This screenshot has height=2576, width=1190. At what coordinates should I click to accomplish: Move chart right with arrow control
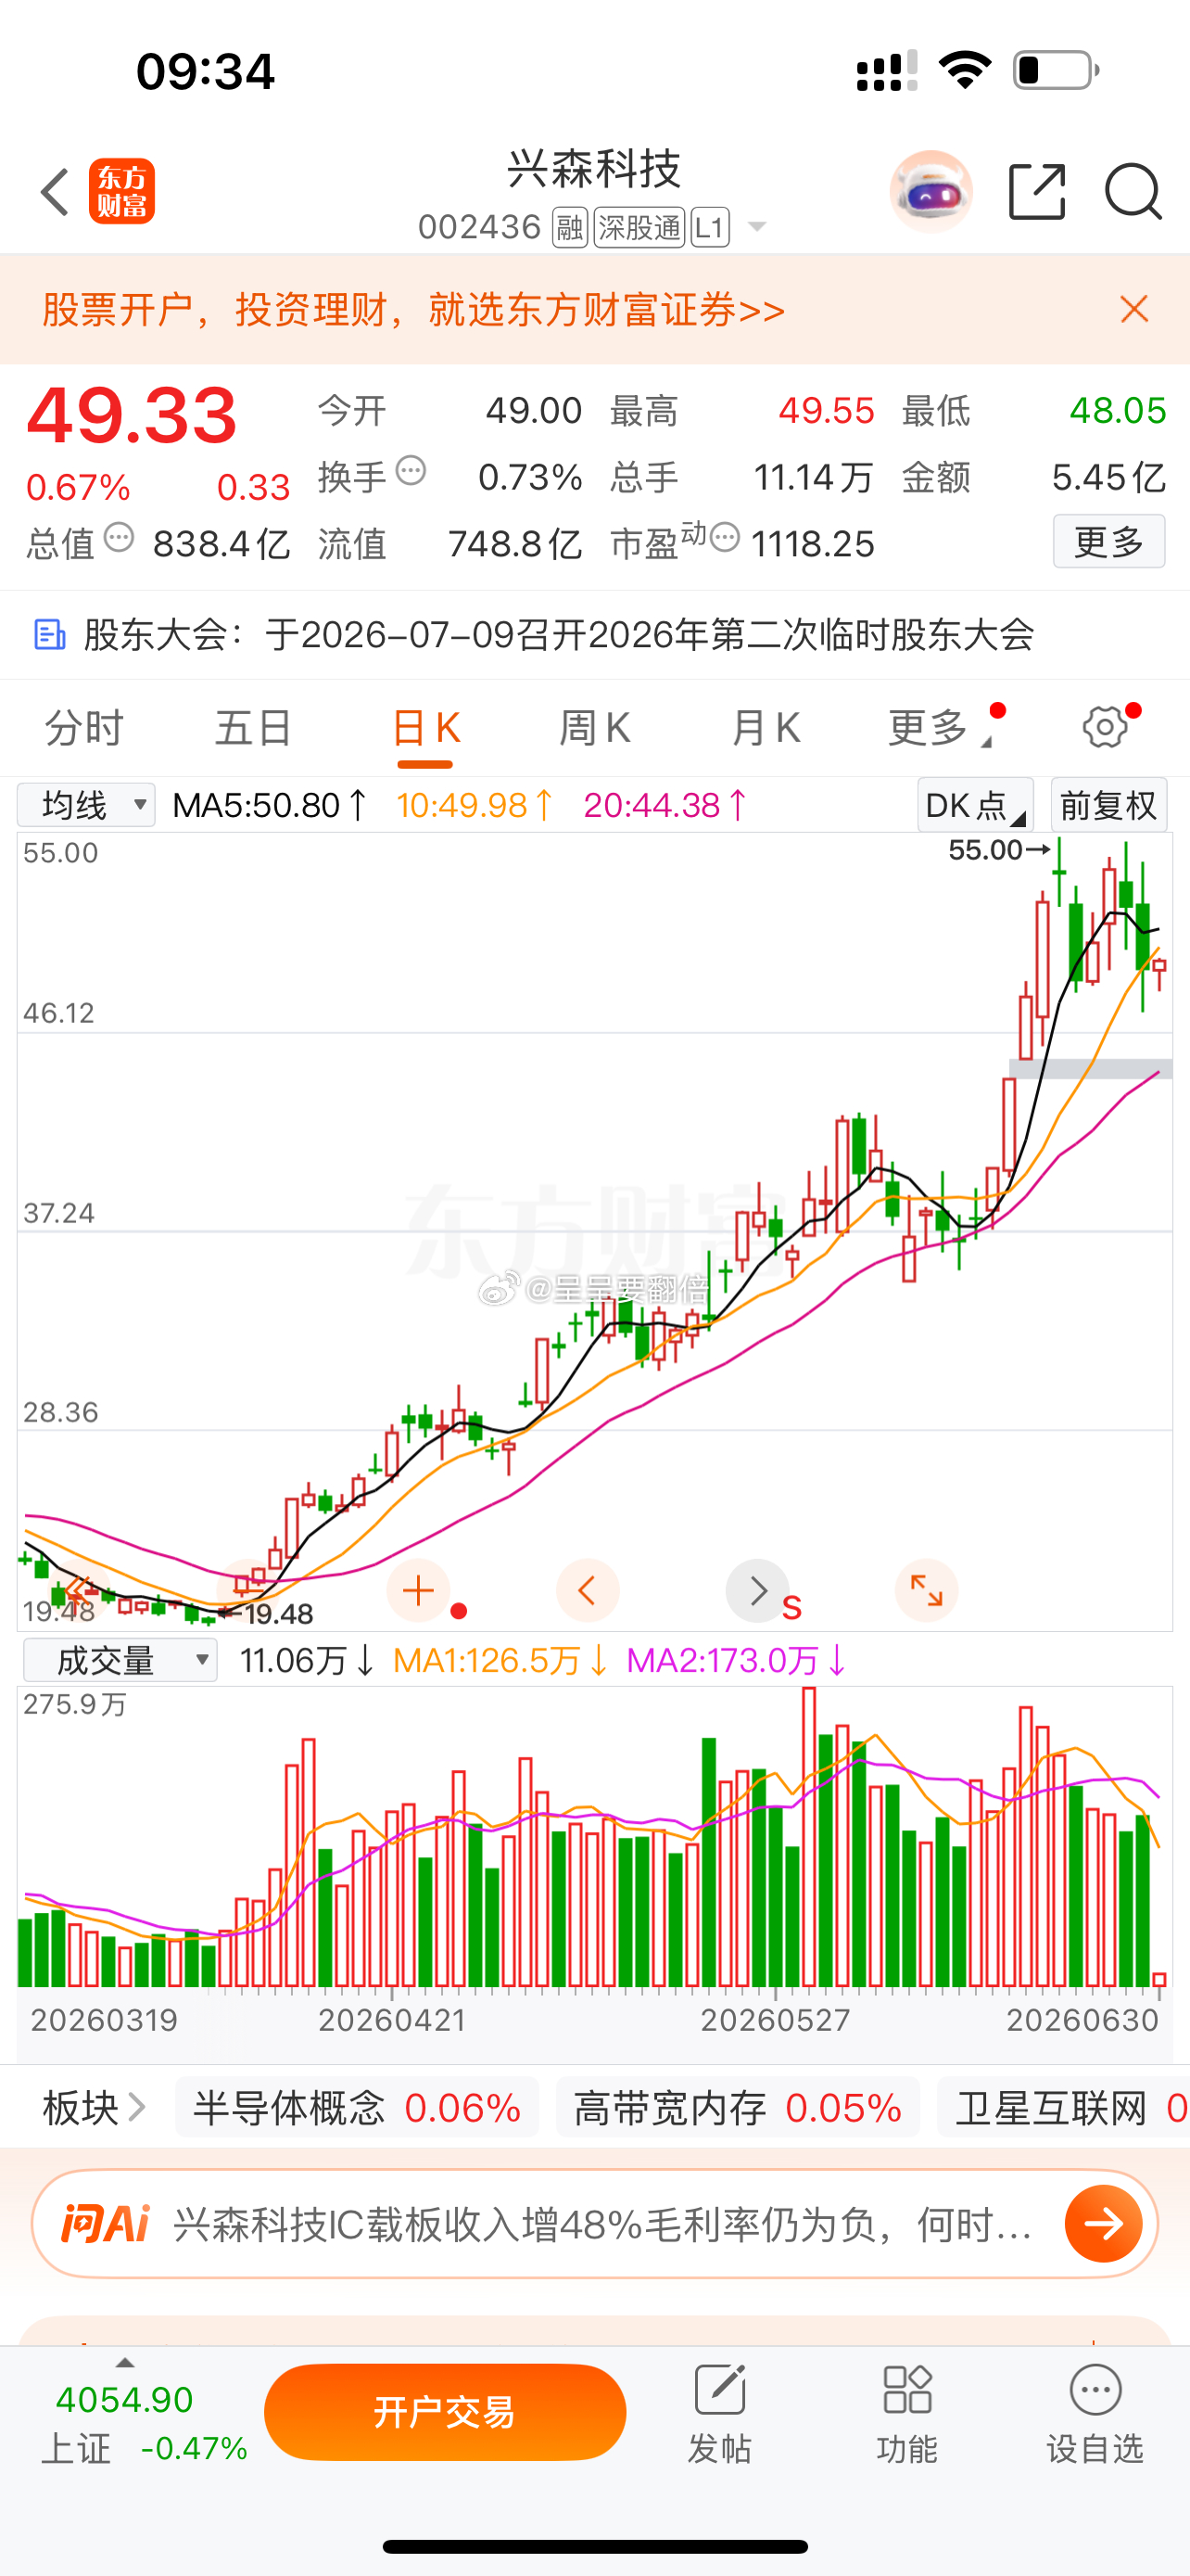tap(757, 1590)
